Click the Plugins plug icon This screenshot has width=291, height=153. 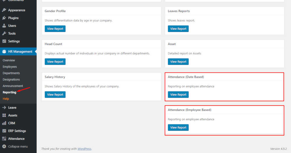[x=4, y=18]
